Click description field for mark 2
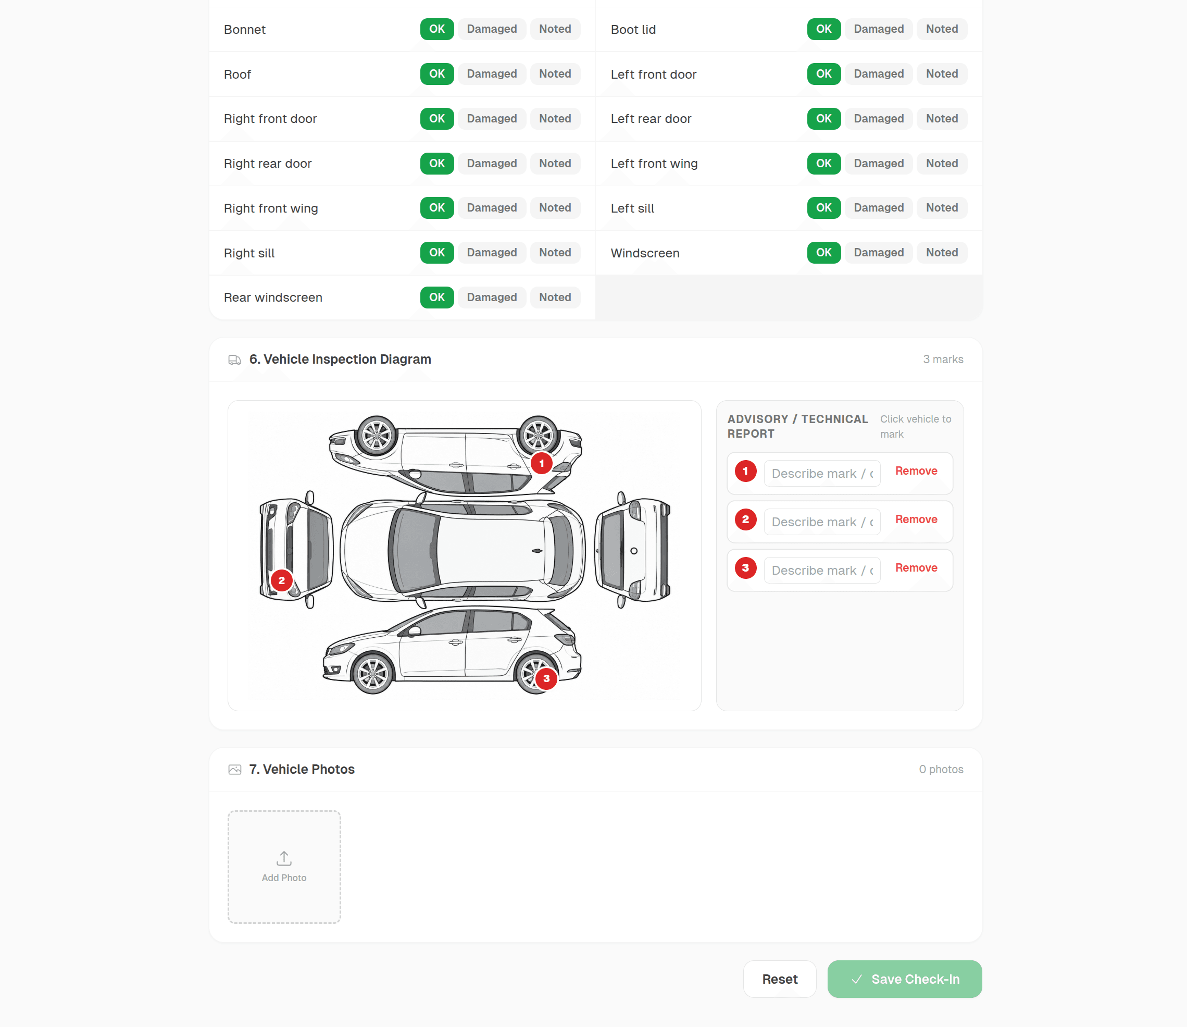 822,522
